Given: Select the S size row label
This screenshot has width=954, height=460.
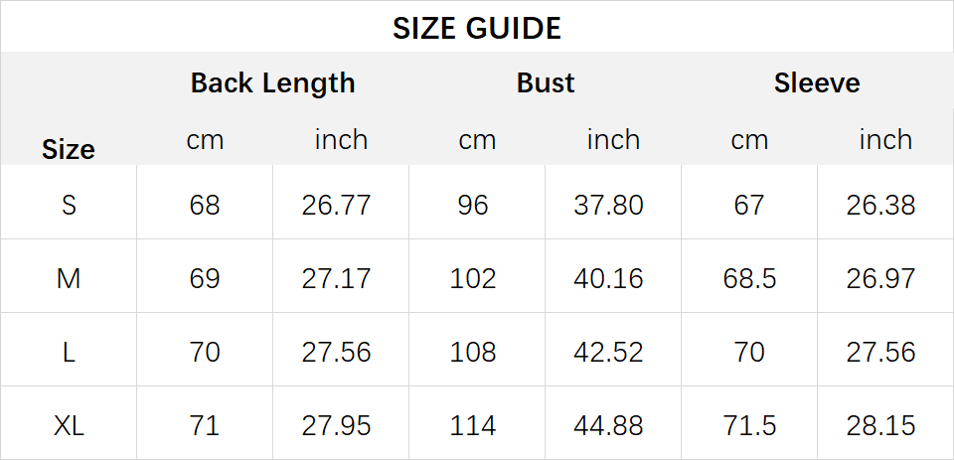Looking at the screenshot, I should coord(69,205).
